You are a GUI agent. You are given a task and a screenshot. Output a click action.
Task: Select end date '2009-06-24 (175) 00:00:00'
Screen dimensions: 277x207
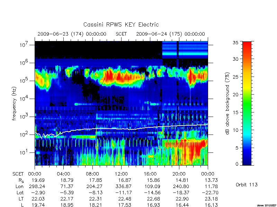click(x=170, y=34)
